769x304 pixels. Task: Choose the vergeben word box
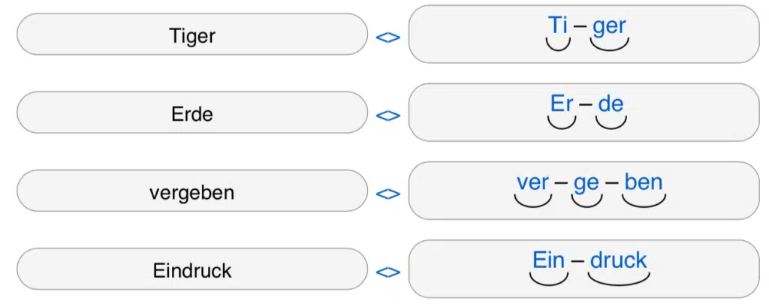pyautogui.click(x=192, y=191)
